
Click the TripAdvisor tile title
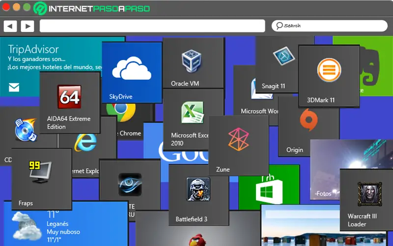pos(33,49)
